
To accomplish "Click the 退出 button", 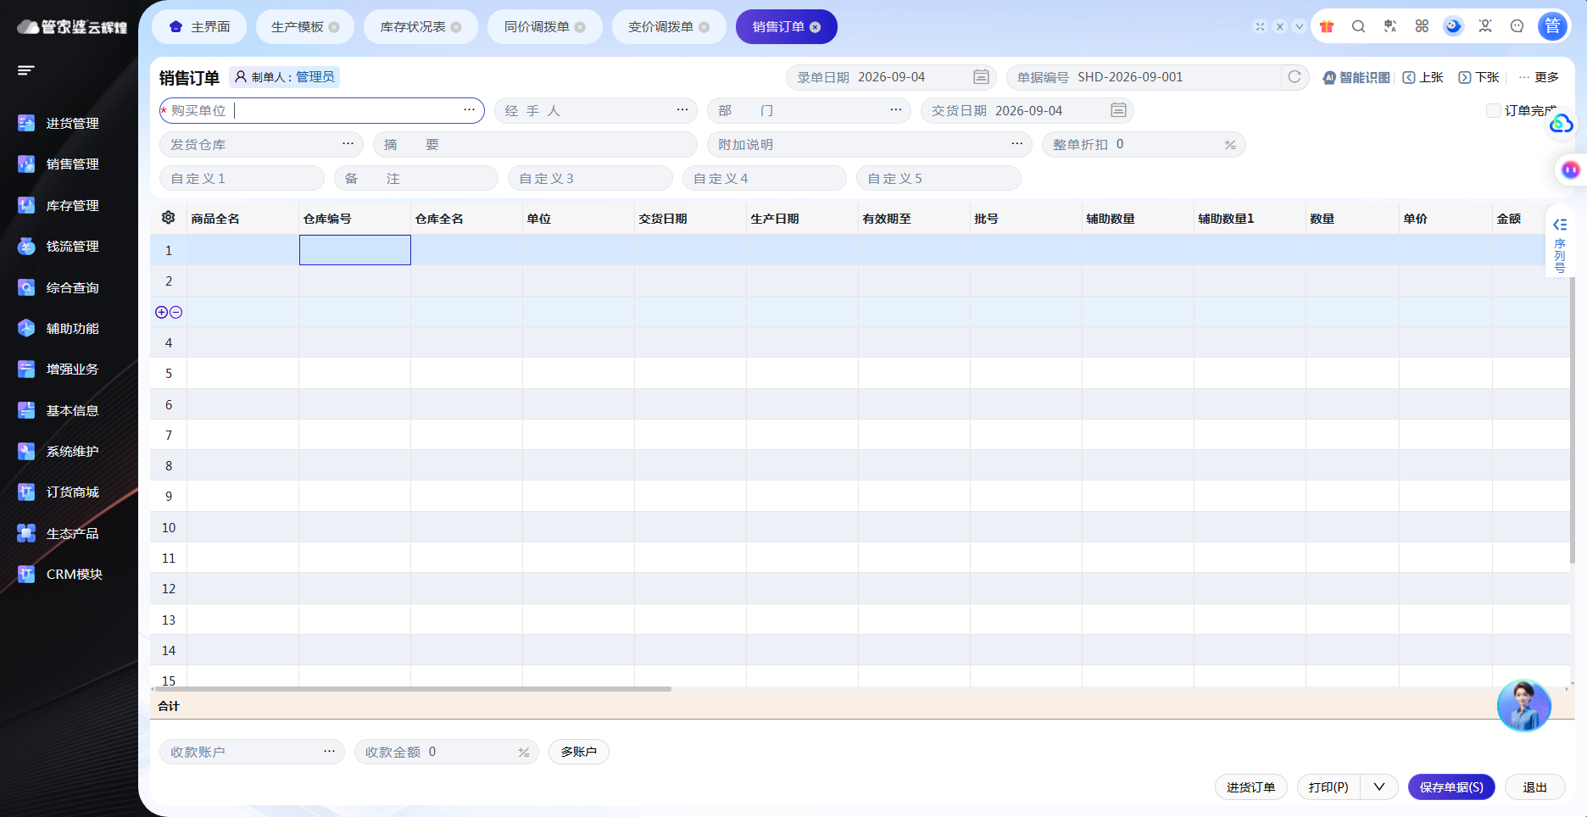I will [1534, 787].
